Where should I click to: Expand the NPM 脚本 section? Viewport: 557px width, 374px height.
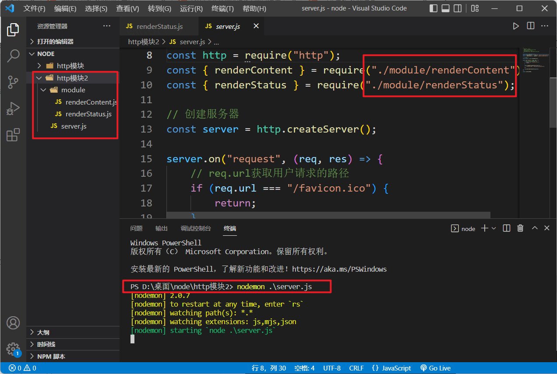click(x=51, y=356)
